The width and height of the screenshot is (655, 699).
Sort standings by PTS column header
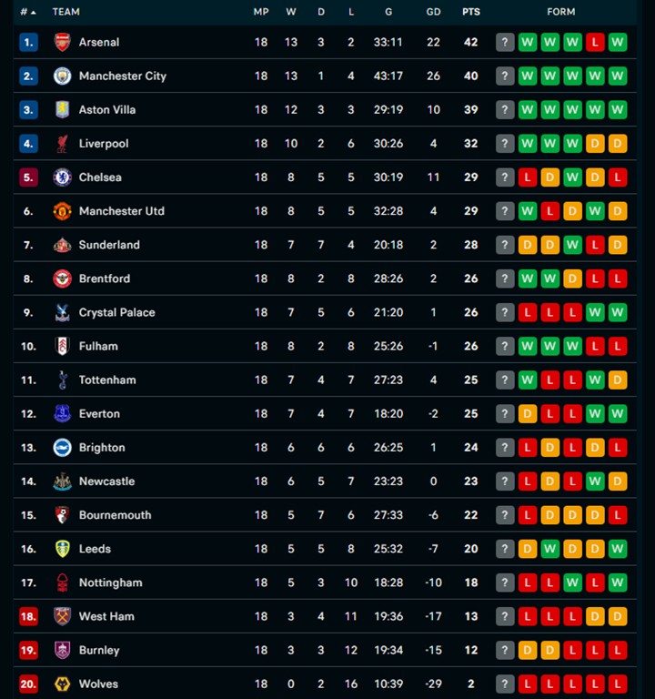pyautogui.click(x=470, y=12)
